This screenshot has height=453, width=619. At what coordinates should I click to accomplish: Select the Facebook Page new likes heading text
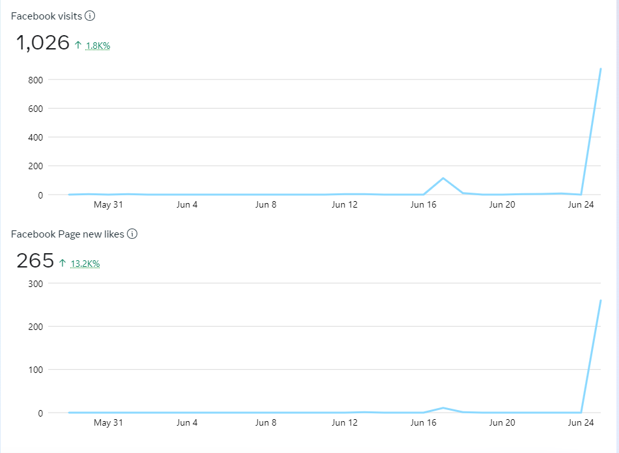point(67,234)
